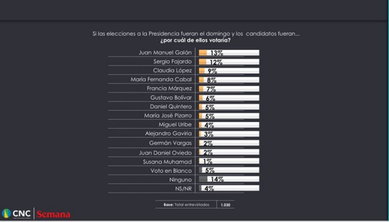Select the Alejandro Gaviria candidate name
This screenshot has height=222, width=389.
click(x=168, y=133)
